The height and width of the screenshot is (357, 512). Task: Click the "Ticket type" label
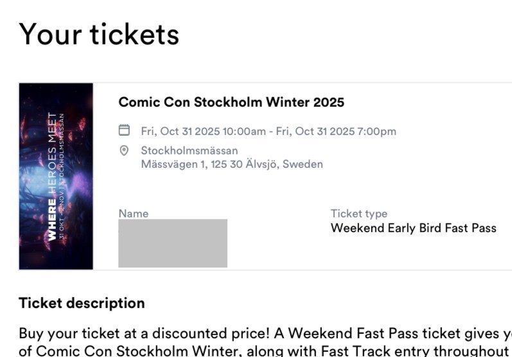(x=358, y=214)
